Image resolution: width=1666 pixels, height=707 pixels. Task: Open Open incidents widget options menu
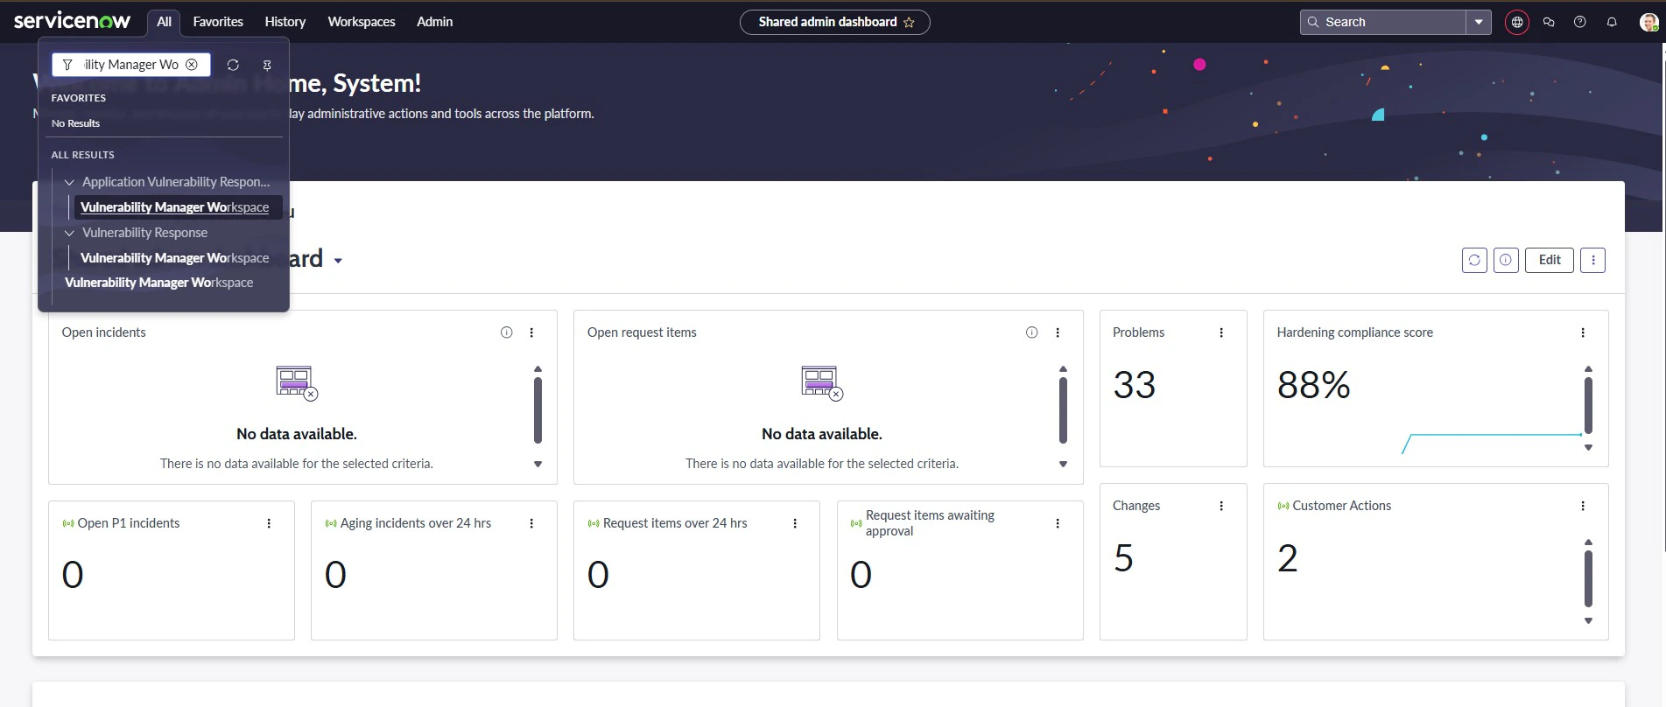pyautogui.click(x=531, y=332)
